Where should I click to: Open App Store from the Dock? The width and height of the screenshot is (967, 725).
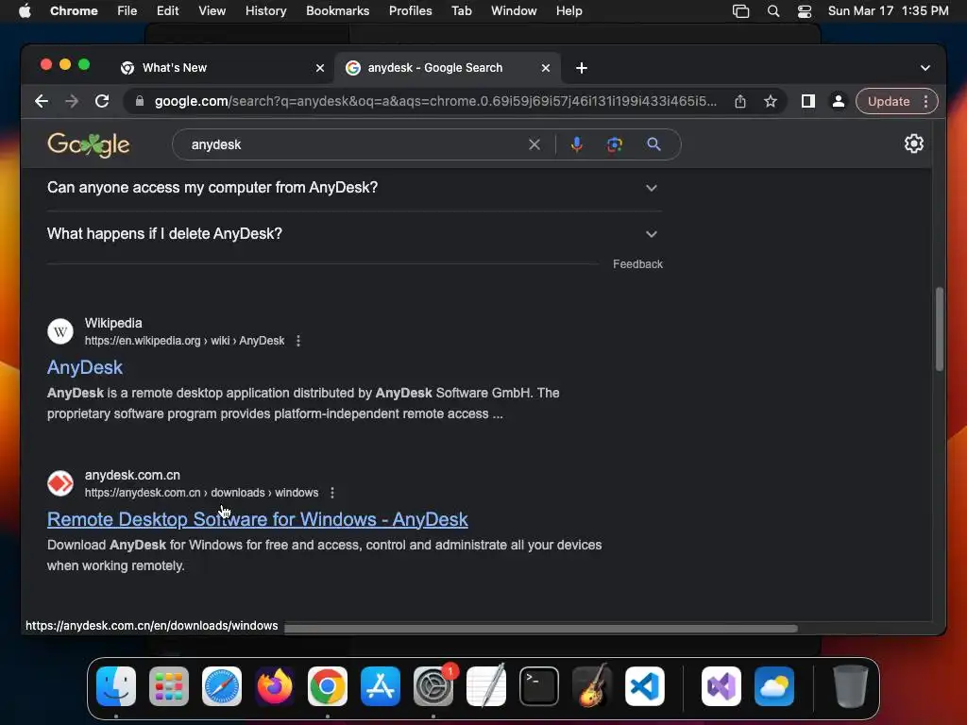pos(381,686)
